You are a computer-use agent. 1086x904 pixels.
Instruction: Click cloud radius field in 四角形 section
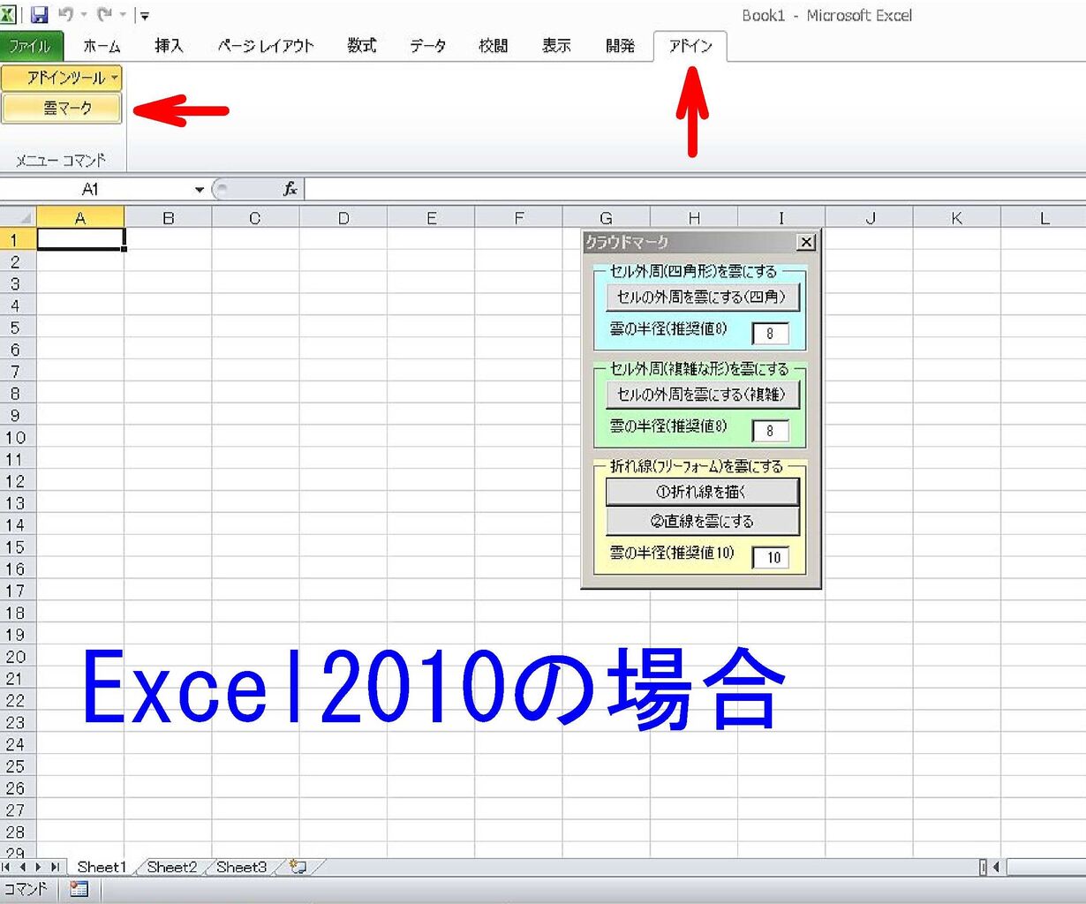click(x=770, y=333)
